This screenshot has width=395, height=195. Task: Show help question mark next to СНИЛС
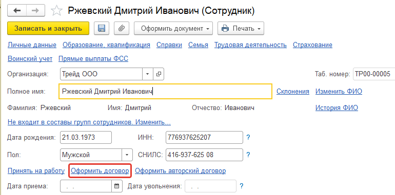[248, 155]
